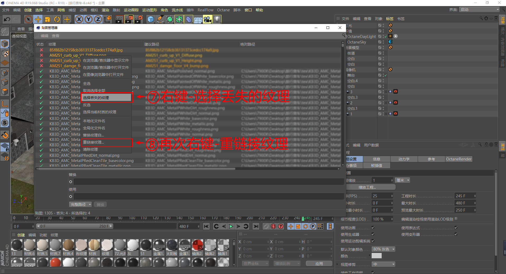Enable render LOD in editor checkbox
506x274 pixels.
pos(456,219)
